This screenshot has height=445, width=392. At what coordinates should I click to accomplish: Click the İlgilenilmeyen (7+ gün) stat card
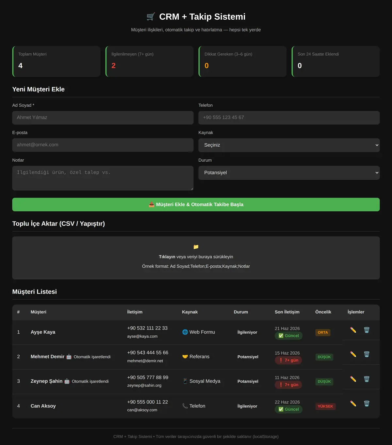tap(150, 62)
